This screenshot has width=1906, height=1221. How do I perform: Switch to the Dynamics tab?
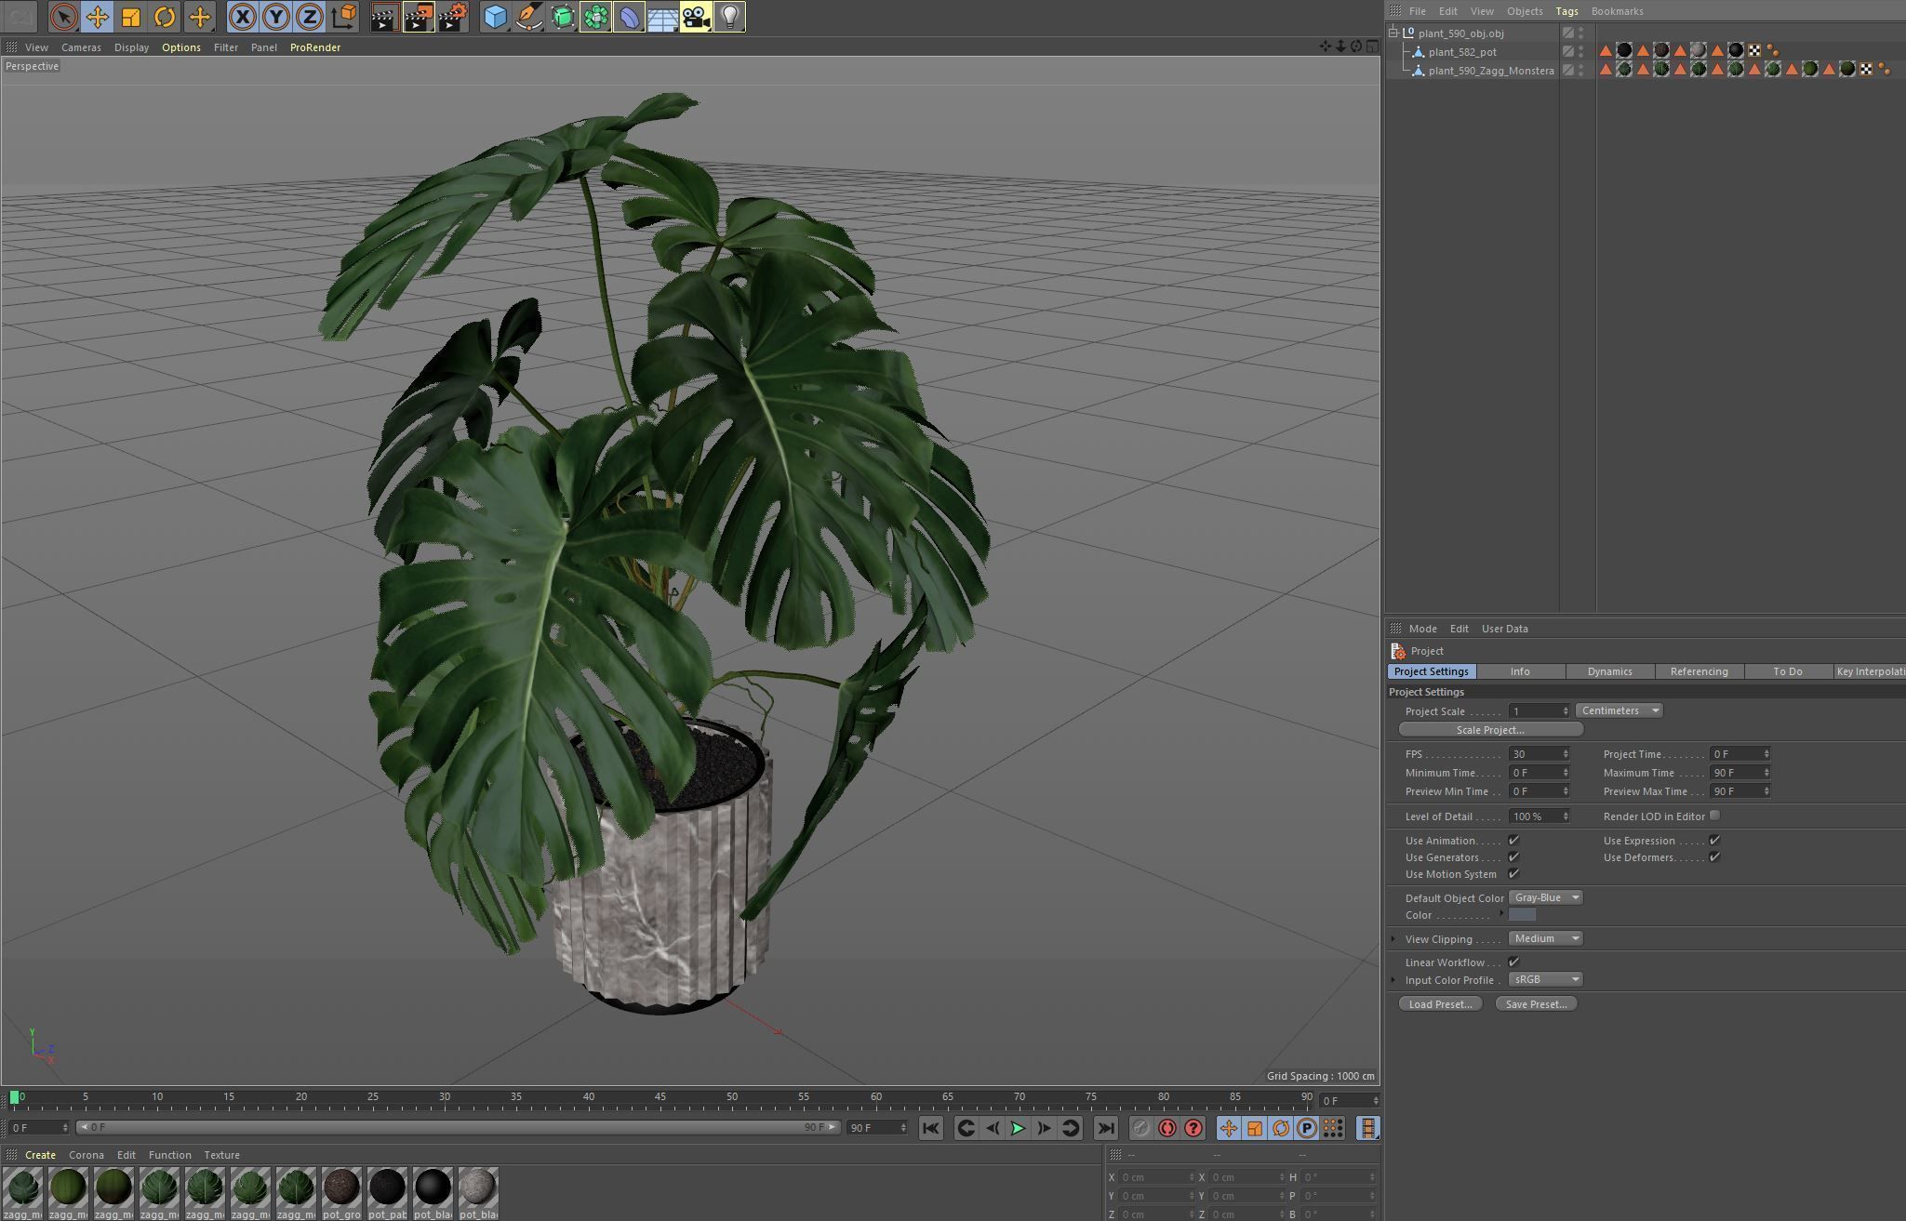tap(1609, 671)
